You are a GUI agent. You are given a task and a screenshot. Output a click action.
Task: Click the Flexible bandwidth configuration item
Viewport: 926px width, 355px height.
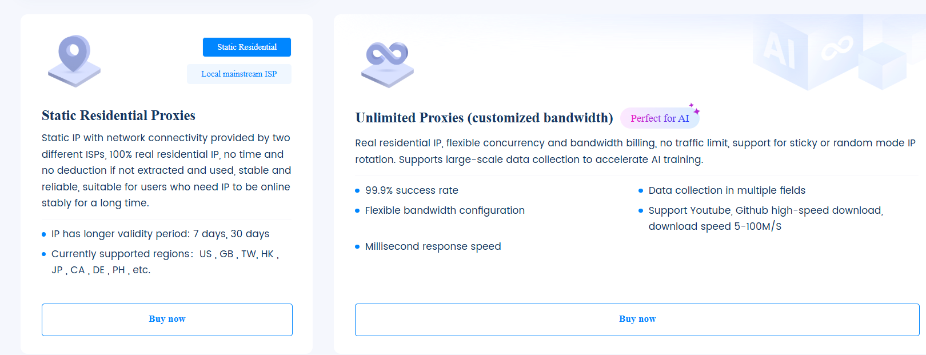coord(445,210)
